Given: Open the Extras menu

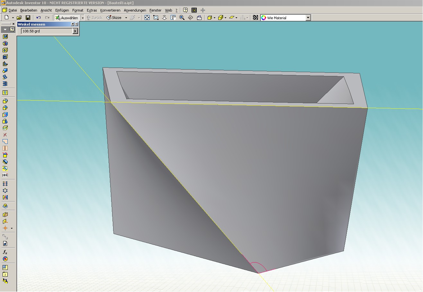Looking at the screenshot, I should (x=92, y=10).
